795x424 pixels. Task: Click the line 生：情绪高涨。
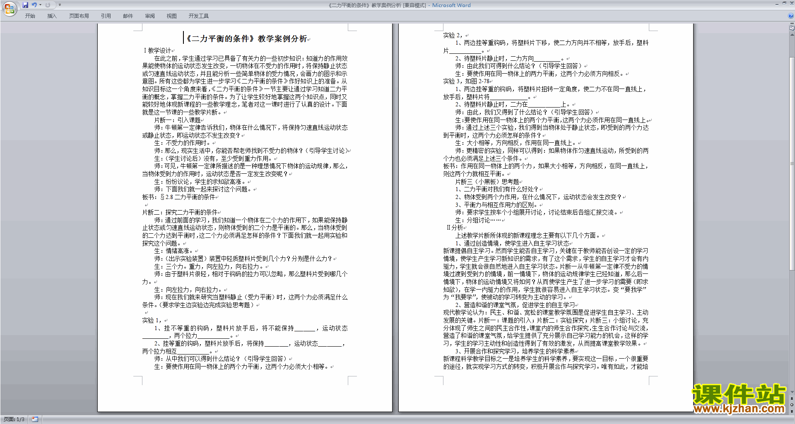click(x=173, y=251)
